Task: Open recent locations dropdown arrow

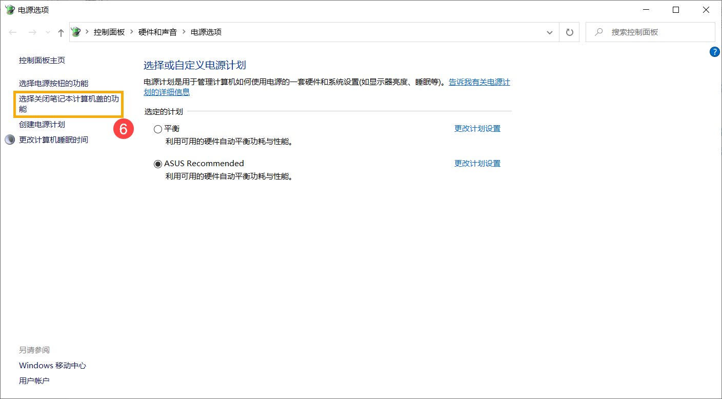Action: click(x=48, y=32)
